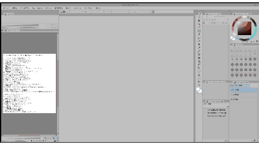Select the paint bucket Fill tool
259x145 pixels.
tap(199, 58)
